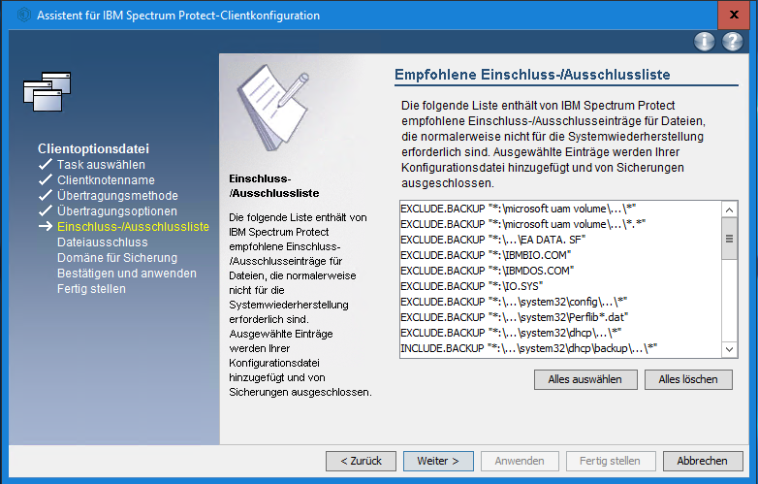
Task: Click the list's vertical scrollbar thumb
Action: click(730, 237)
